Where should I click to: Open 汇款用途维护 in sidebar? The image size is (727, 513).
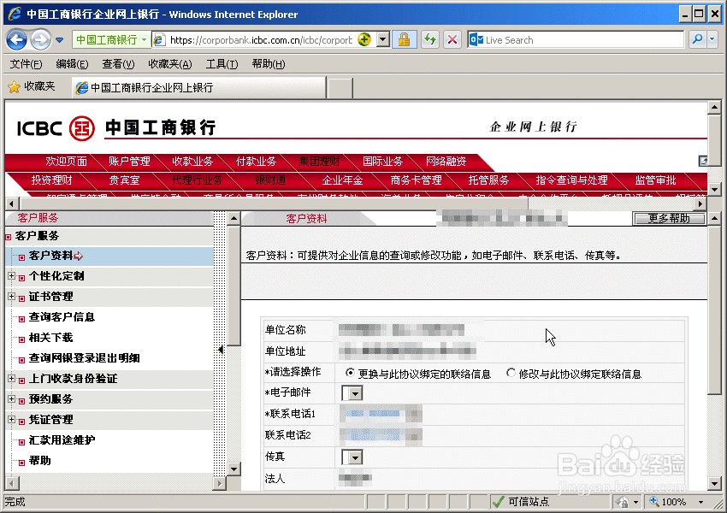[62, 439]
